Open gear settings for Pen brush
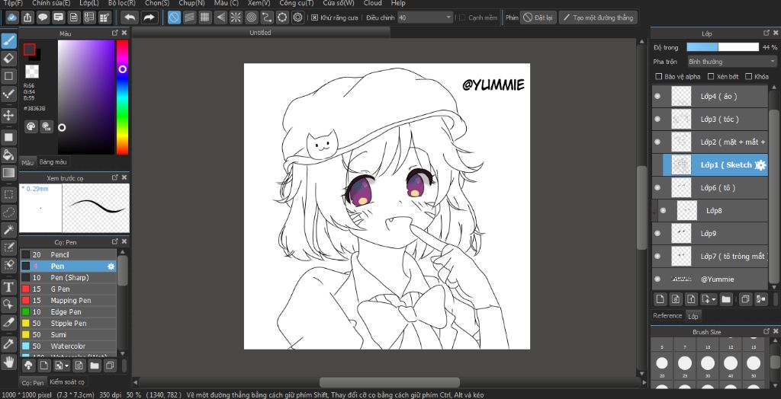 click(x=111, y=267)
